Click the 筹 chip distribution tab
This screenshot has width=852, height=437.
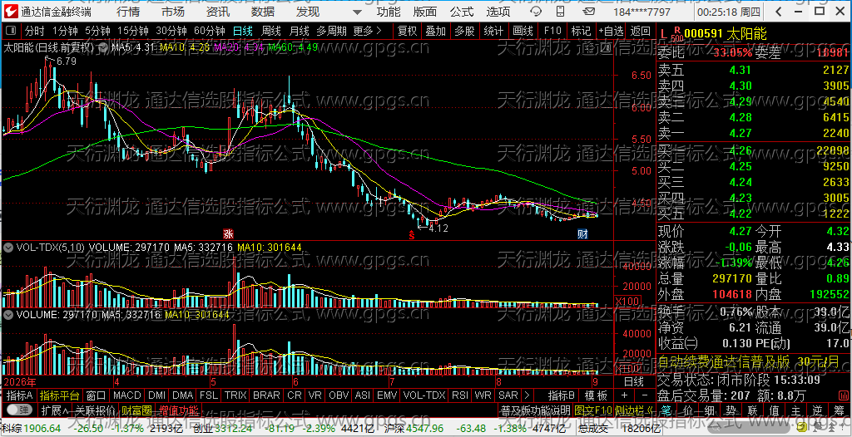point(839,410)
